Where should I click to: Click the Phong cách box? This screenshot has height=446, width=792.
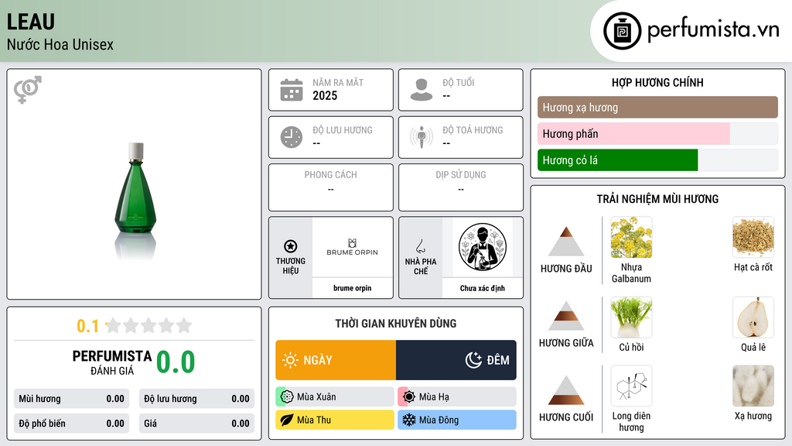pos(331,187)
